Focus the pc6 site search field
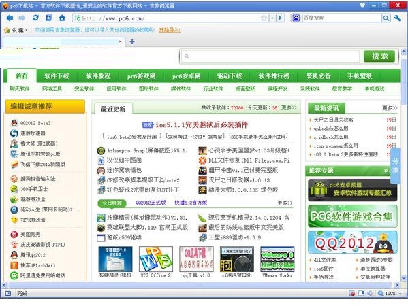 click(x=270, y=56)
